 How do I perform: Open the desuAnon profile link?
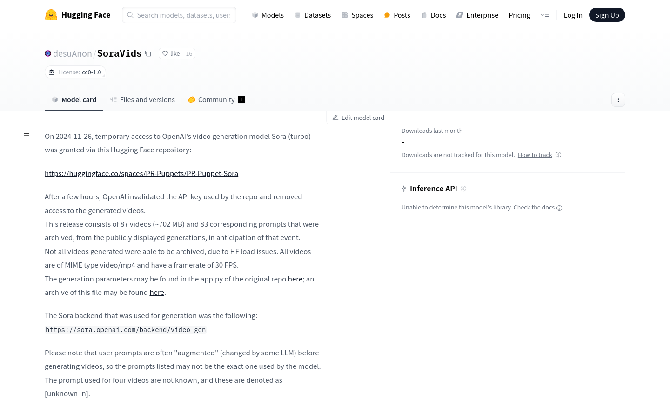[x=73, y=53]
